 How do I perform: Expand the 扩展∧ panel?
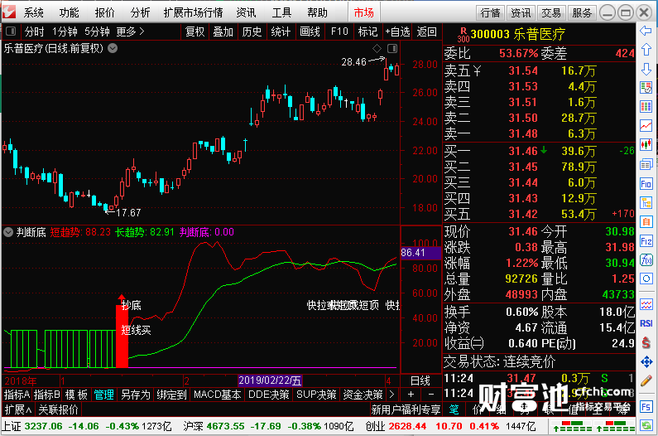pos(18,409)
